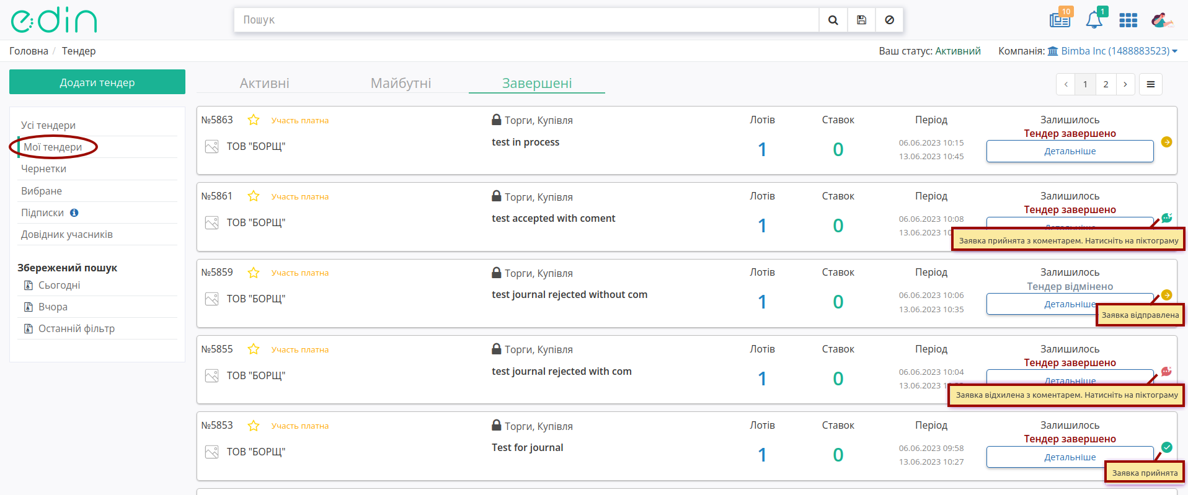Select saved search Вчора
1188x495 pixels.
pyautogui.click(x=53, y=307)
